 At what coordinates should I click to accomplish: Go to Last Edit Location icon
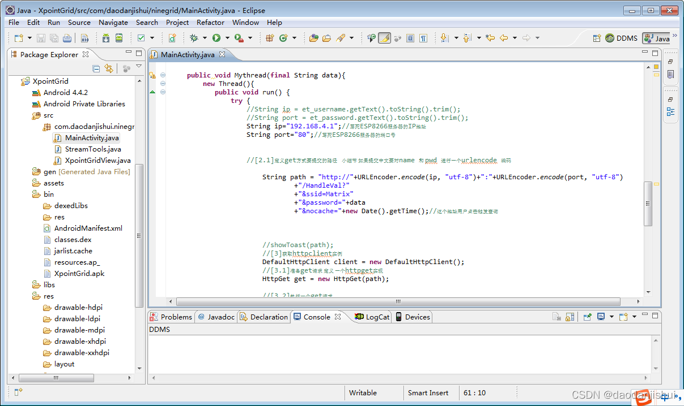coord(490,38)
